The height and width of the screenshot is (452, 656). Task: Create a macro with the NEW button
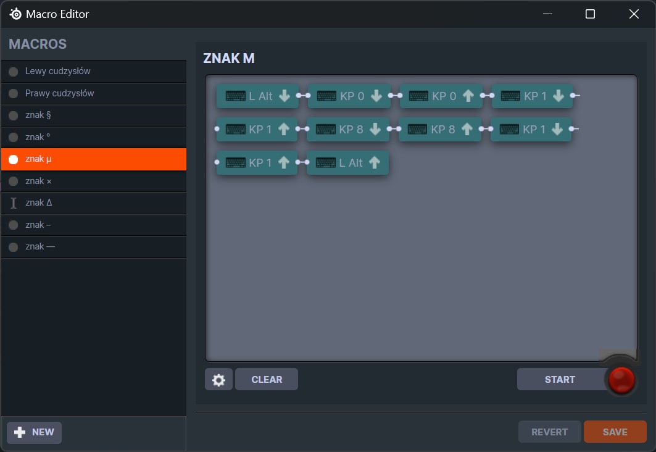tap(35, 432)
